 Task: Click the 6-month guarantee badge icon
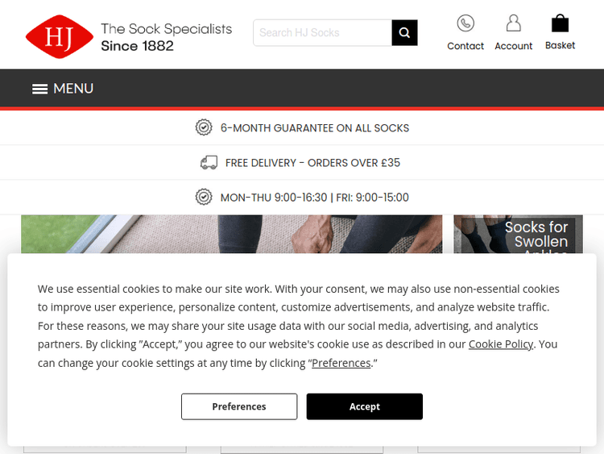[204, 127]
